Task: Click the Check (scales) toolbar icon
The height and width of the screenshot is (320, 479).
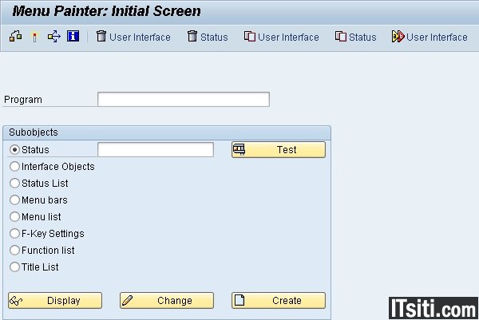Action: point(15,37)
